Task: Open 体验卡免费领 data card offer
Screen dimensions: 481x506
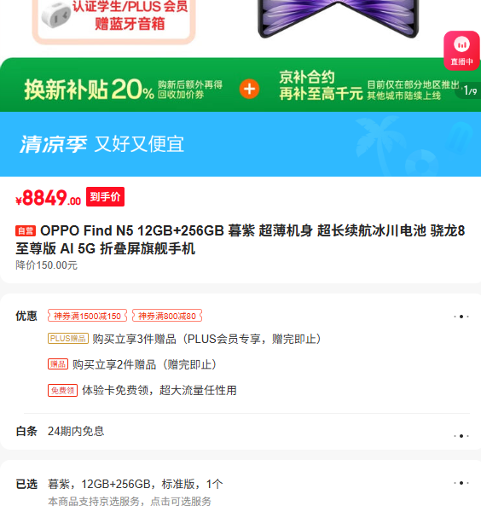Action: point(159,391)
